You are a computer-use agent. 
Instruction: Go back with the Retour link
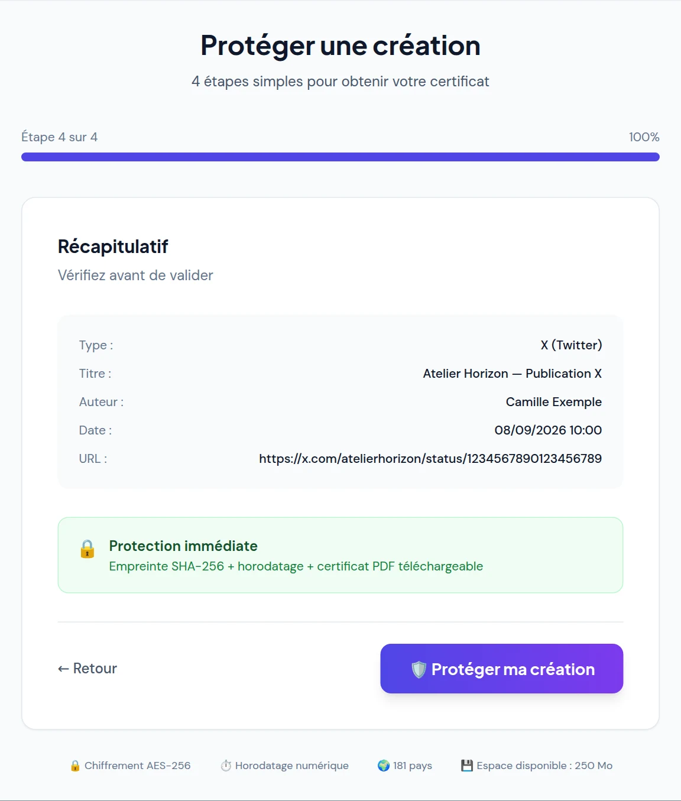[x=87, y=669]
